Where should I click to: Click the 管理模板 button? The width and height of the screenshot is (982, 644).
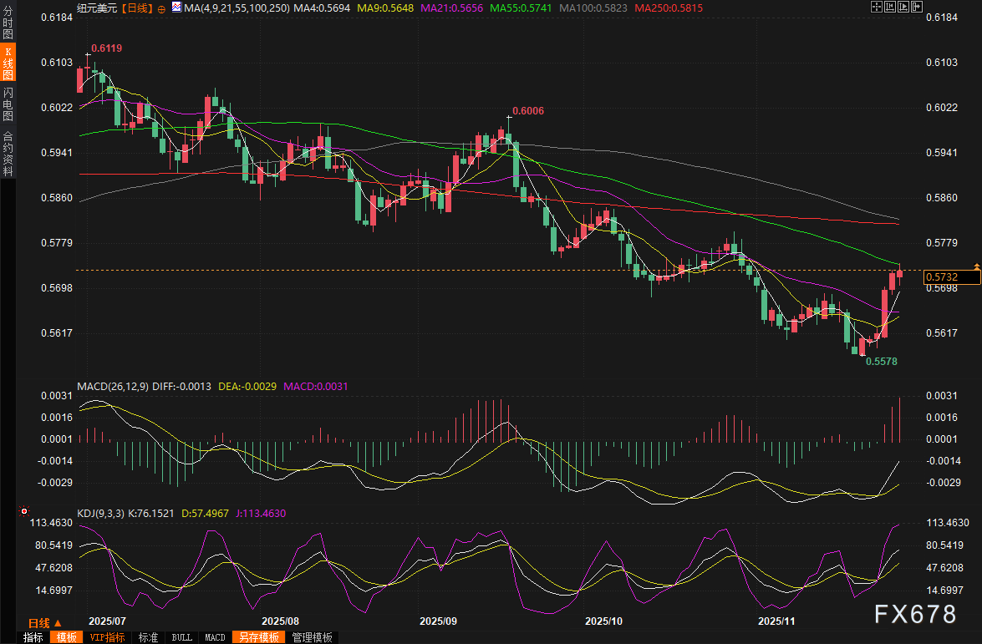[312, 637]
